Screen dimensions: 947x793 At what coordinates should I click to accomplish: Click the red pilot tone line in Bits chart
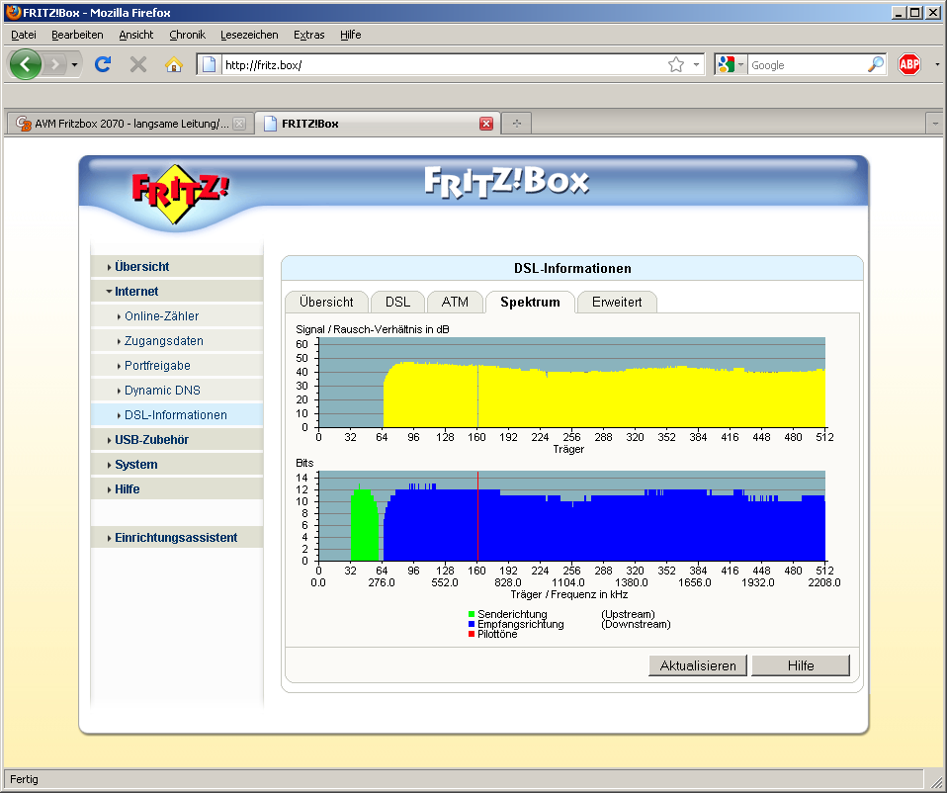[477, 516]
